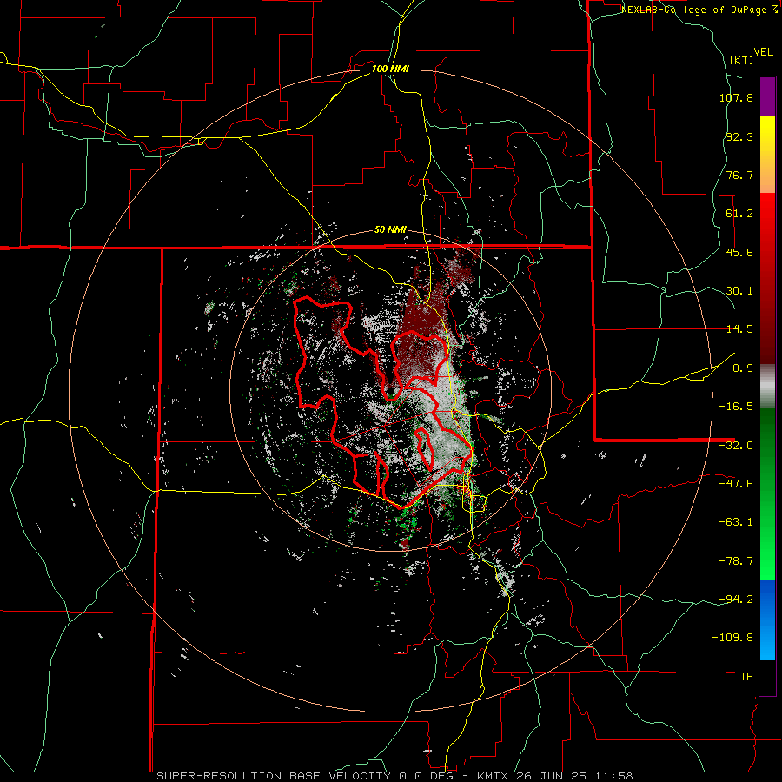The height and width of the screenshot is (782, 782).
Task: Select the -94.2 legend value
Action: pos(736,600)
